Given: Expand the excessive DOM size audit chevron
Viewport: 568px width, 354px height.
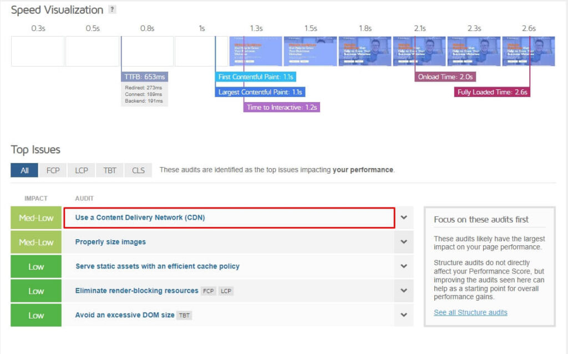Looking at the screenshot, I should tap(404, 315).
